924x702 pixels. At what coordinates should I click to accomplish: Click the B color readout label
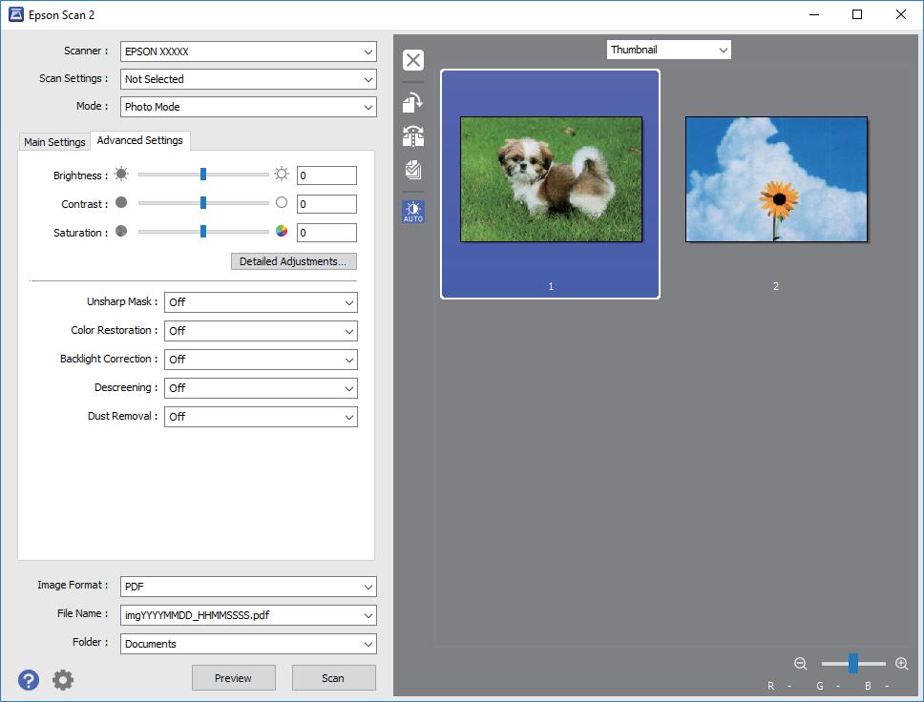coord(868,686)
